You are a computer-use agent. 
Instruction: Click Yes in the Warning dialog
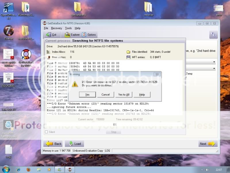click(x=87, y=95)
